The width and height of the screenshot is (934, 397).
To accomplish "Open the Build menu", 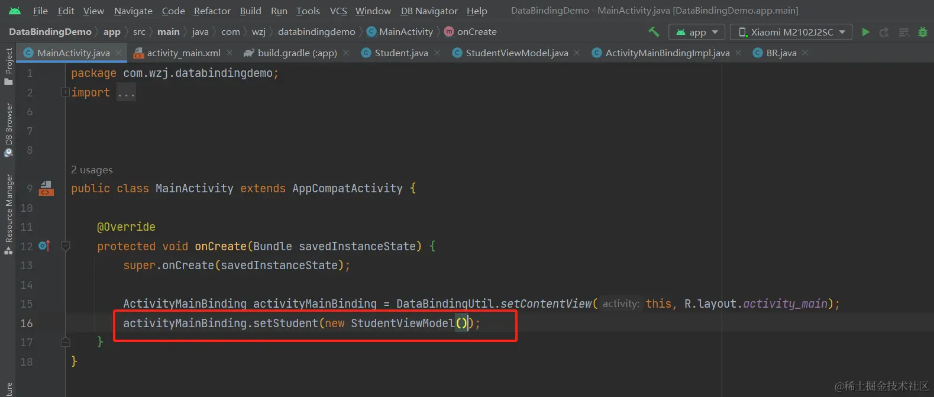I will point(250,11).
